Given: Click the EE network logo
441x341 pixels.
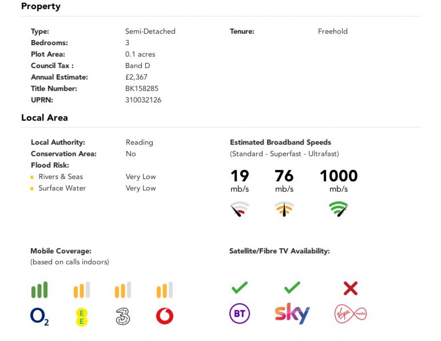Looking at the screenshot, I should pyautogui.click(x=82, y=317).
